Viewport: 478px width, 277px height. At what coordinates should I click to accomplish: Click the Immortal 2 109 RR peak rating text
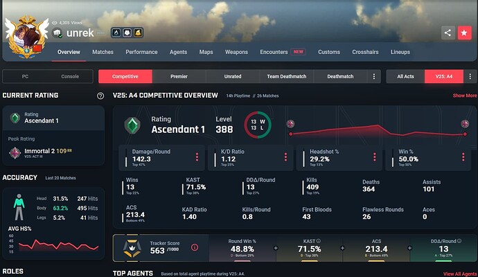[48, 151]
